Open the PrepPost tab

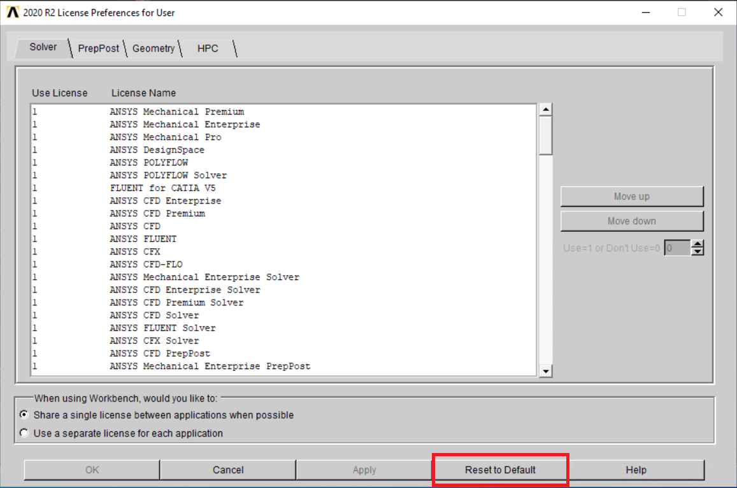(98, 48)
